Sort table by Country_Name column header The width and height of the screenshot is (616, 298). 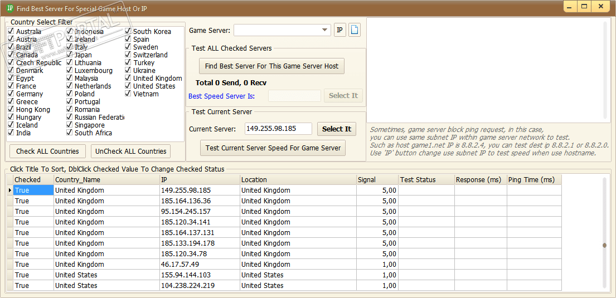click(106, 180)
